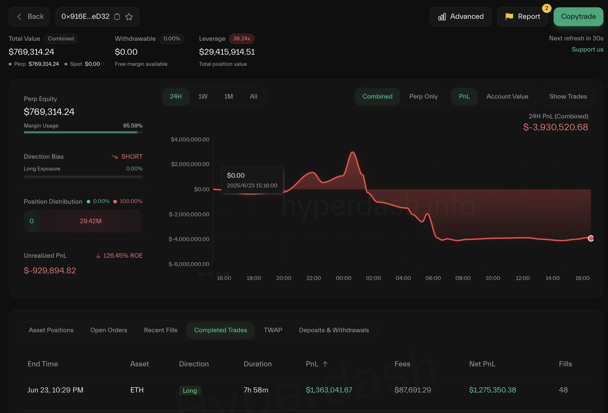Switch chart to Perp Only view
This screenshot has height=413, width=608.
point(424,96)
